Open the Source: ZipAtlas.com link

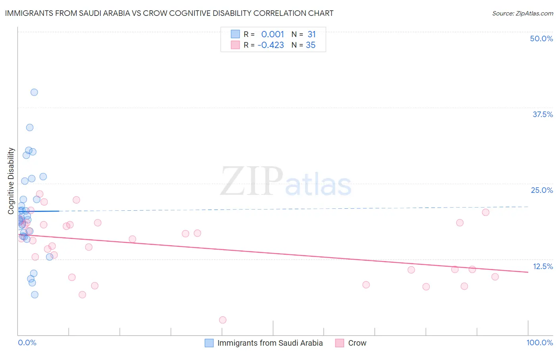(523, 13)
